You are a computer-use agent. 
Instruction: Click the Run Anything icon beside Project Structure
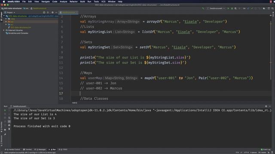[269, 9]
